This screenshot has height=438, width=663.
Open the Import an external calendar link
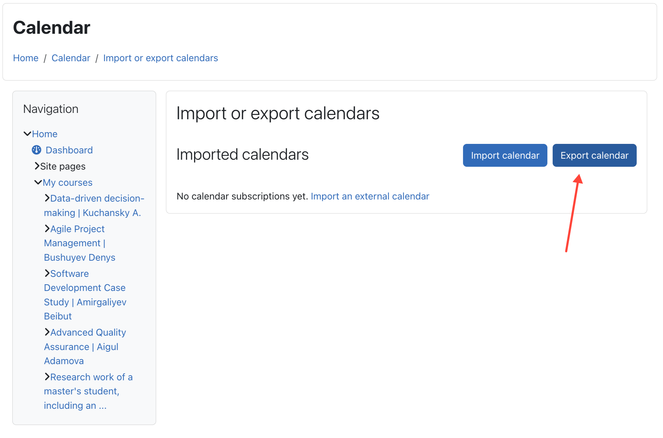(370, 196)
